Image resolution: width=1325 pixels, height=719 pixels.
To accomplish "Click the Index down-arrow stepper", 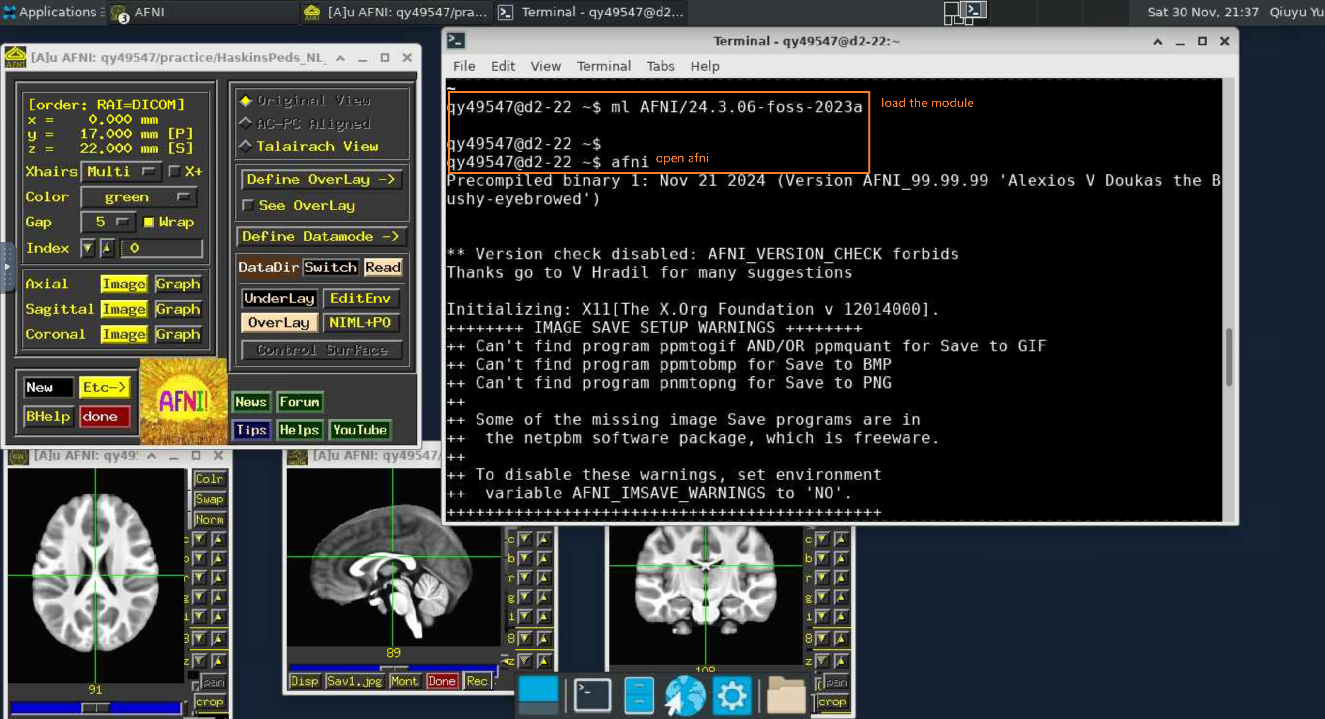I will (88, 248).
